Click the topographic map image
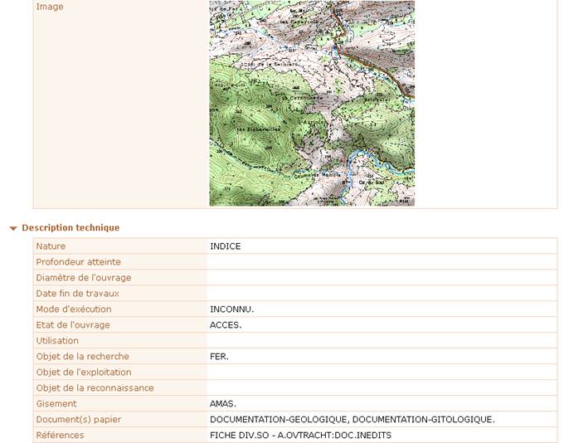Image resolution: width=564 pixels, height=443 pixels. click(312, 103)
